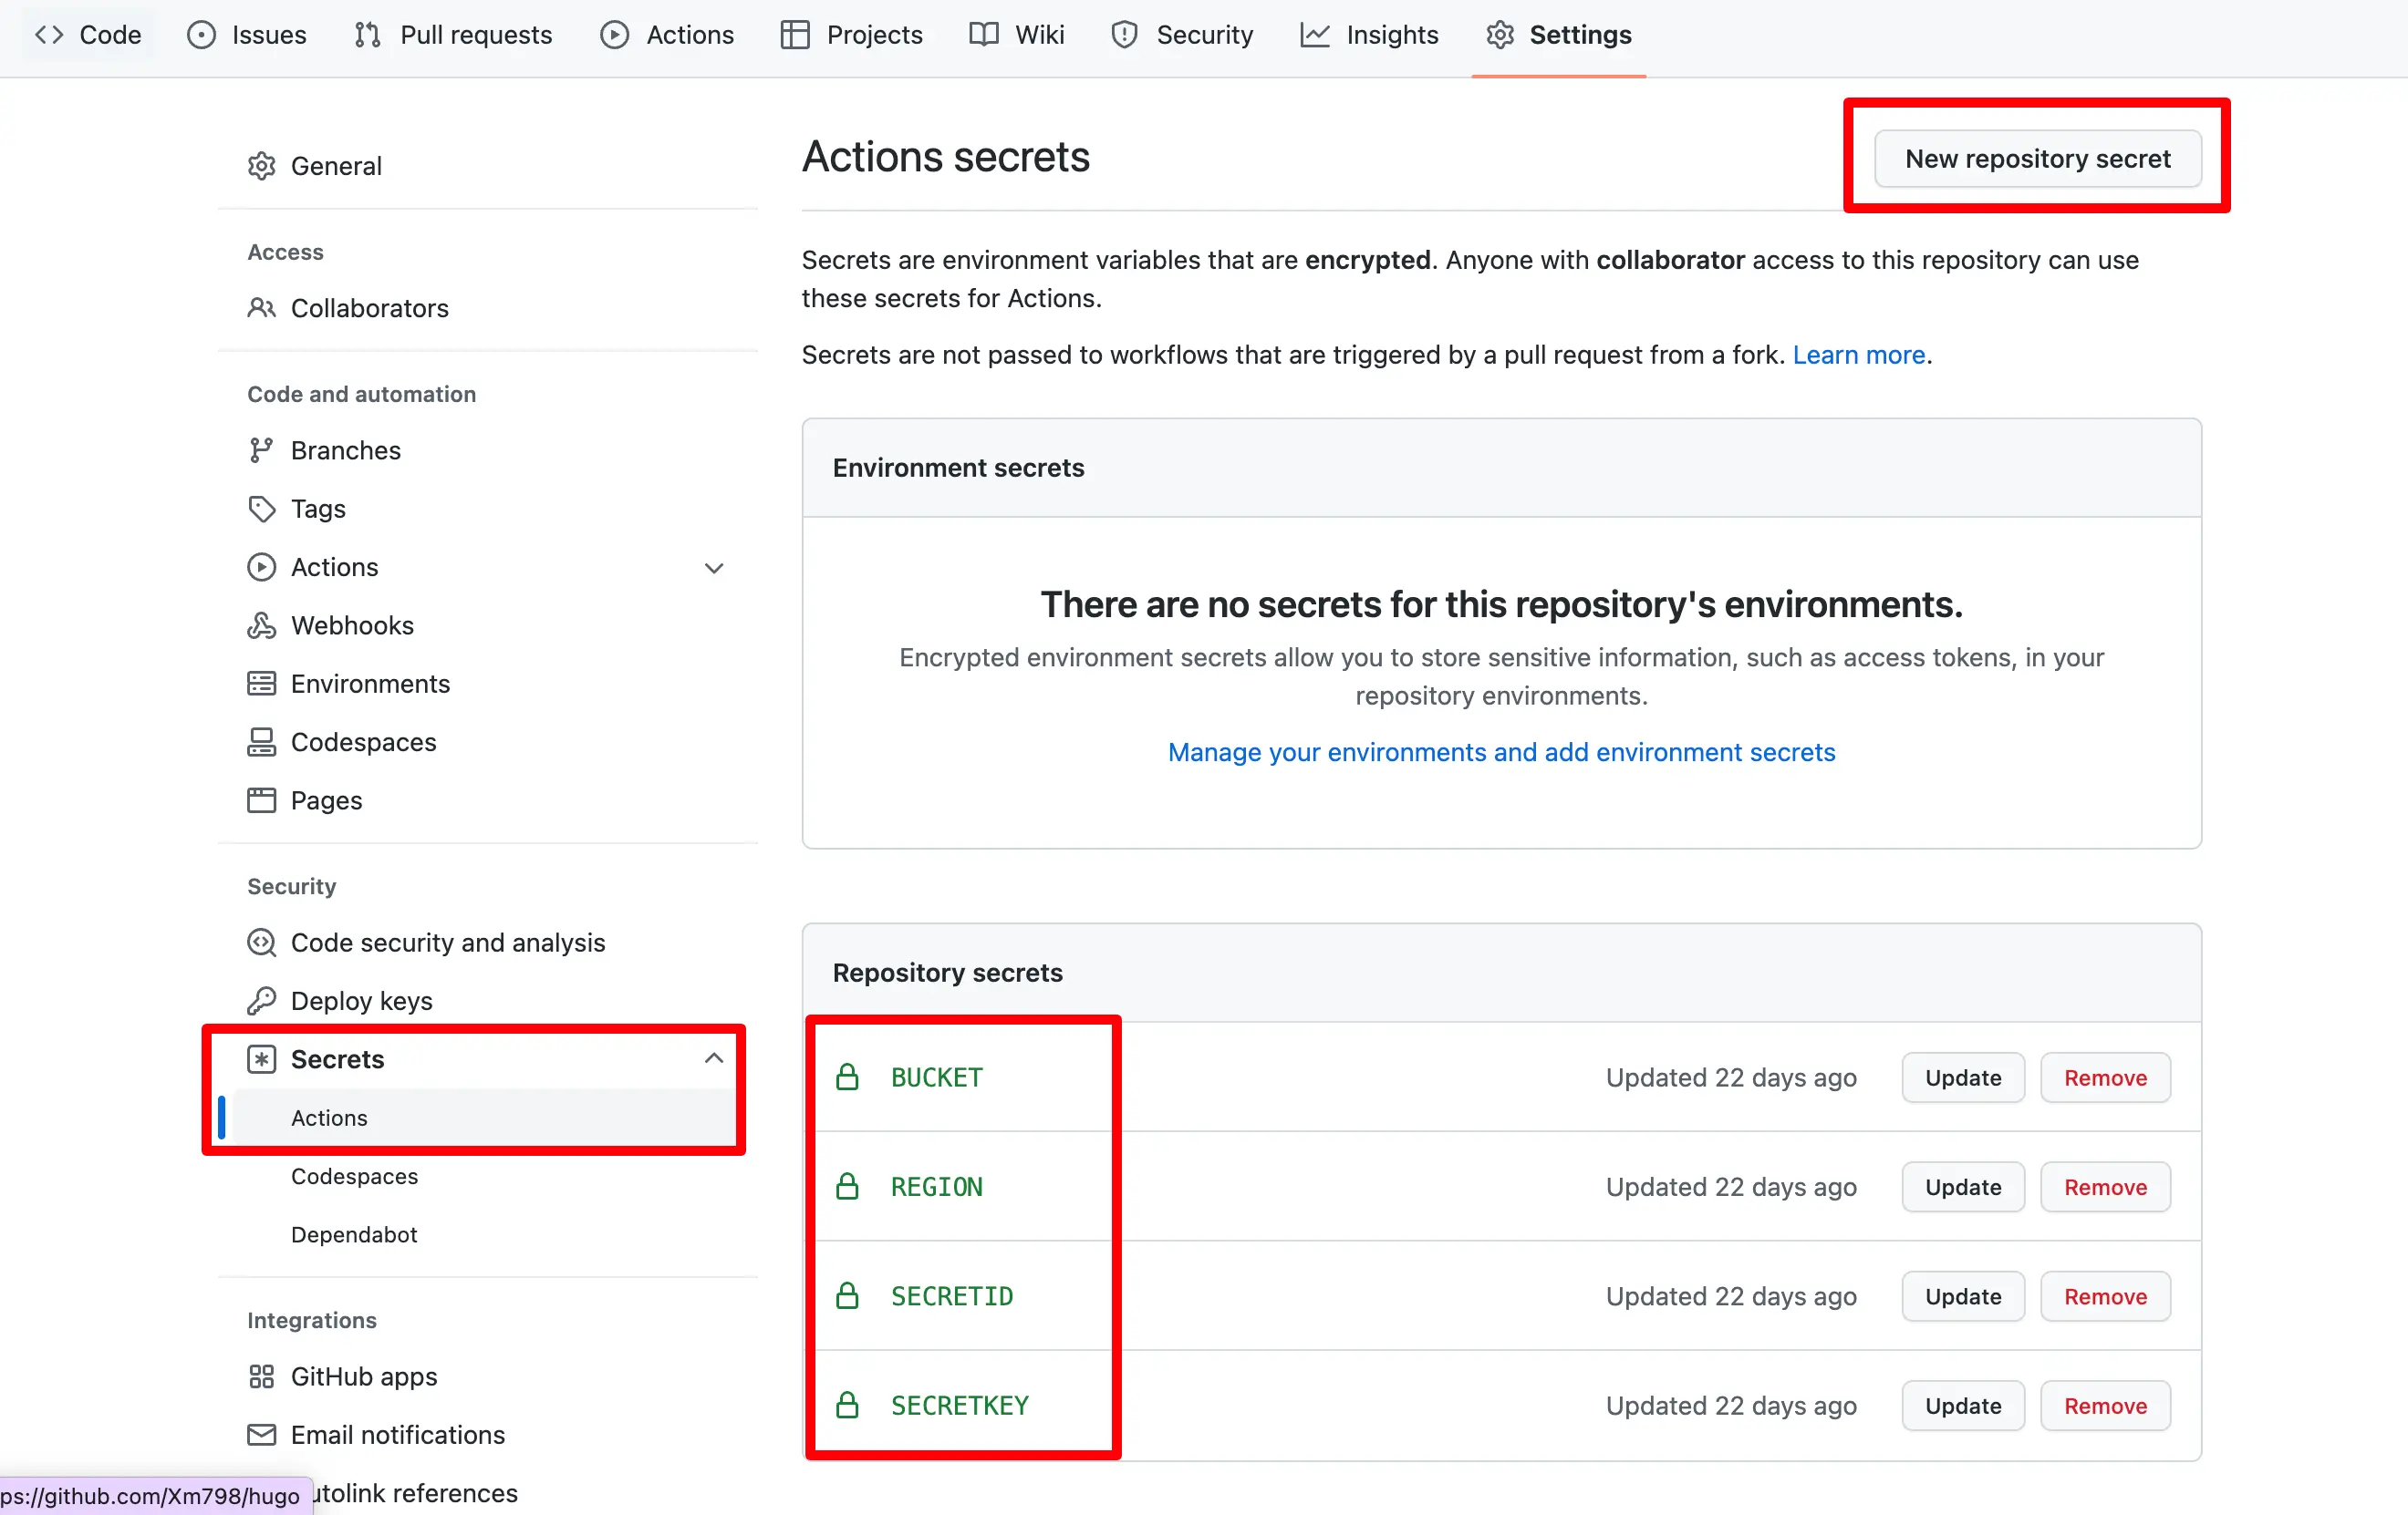Open the Dependabot secrets sub-item
This screenshot has height=1515, width=2408.
pyautogui.click(x=354, y=1234)
